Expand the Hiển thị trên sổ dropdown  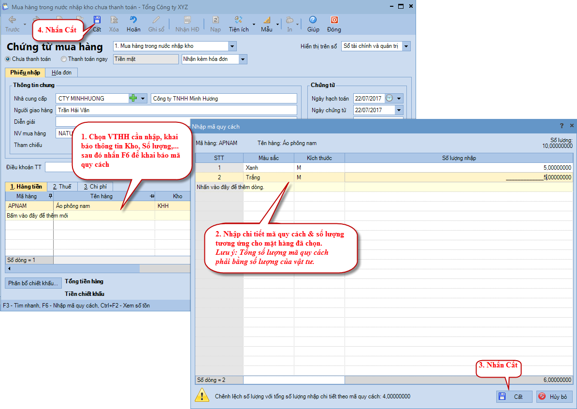click(x=406, y=46)
